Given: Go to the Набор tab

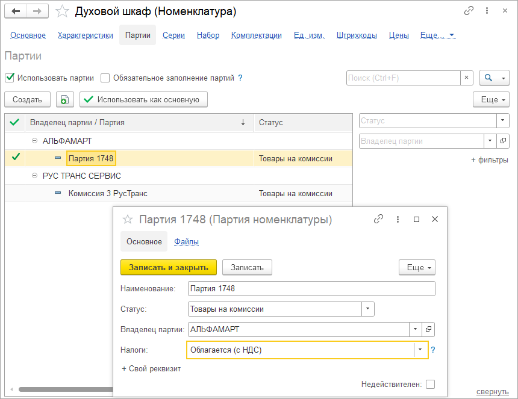Looking at the screenshot, I should click(208, 35).
